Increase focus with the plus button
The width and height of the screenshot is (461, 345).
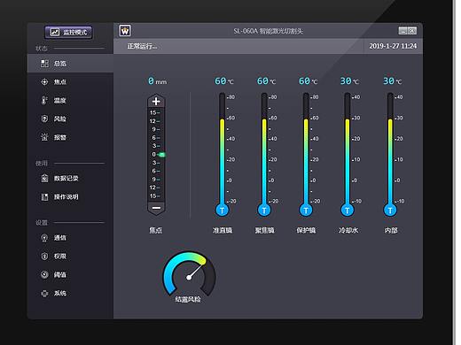pos(156,101)
